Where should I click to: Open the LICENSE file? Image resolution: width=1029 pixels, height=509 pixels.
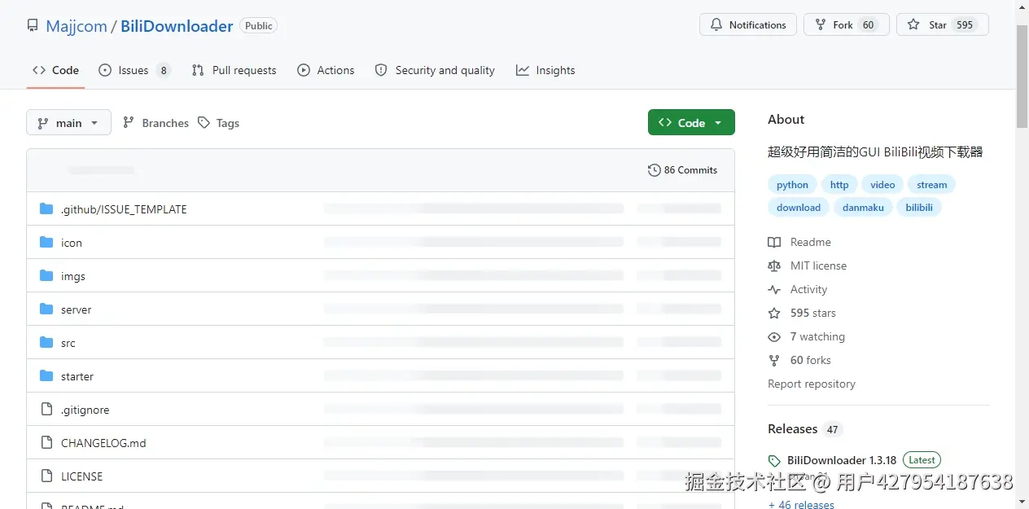tap(81, 476)
